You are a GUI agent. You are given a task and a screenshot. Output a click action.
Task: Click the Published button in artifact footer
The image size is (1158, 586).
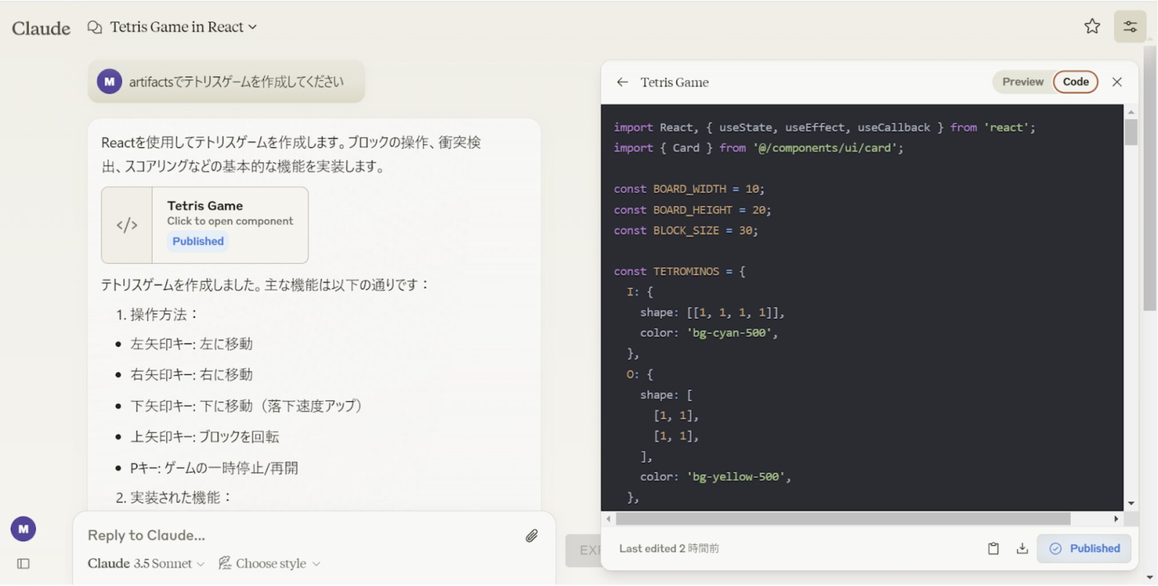click(x=1084, y=548)
